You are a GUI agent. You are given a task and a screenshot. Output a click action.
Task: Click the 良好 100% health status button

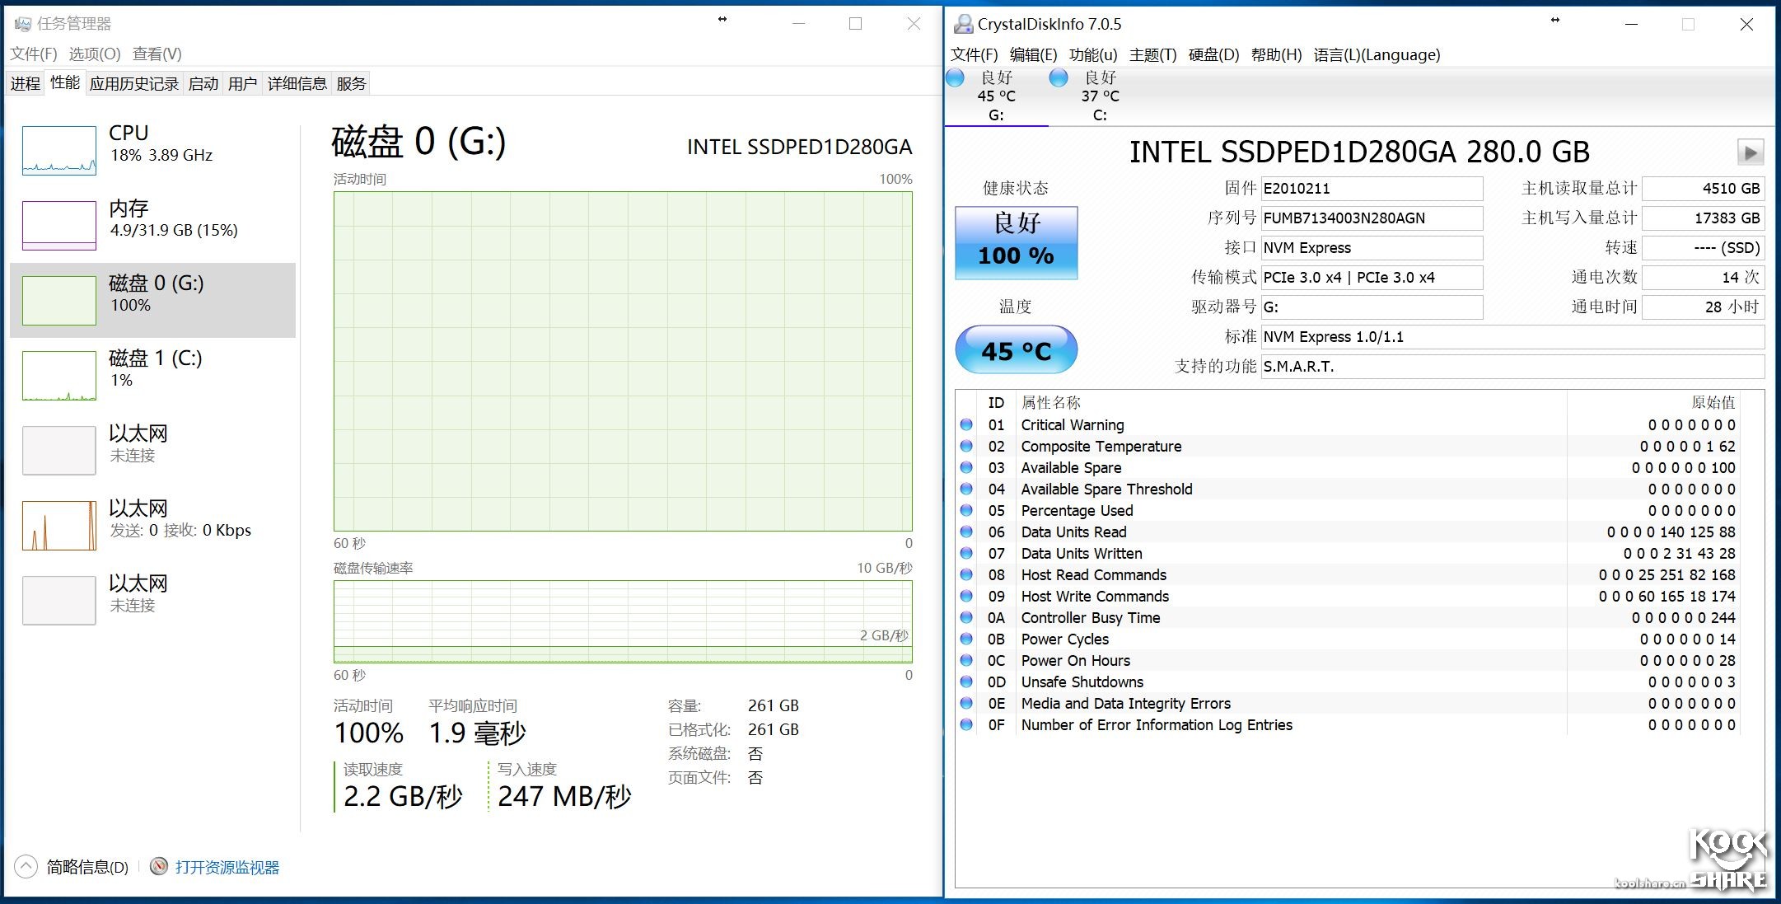coord(1016,241)
